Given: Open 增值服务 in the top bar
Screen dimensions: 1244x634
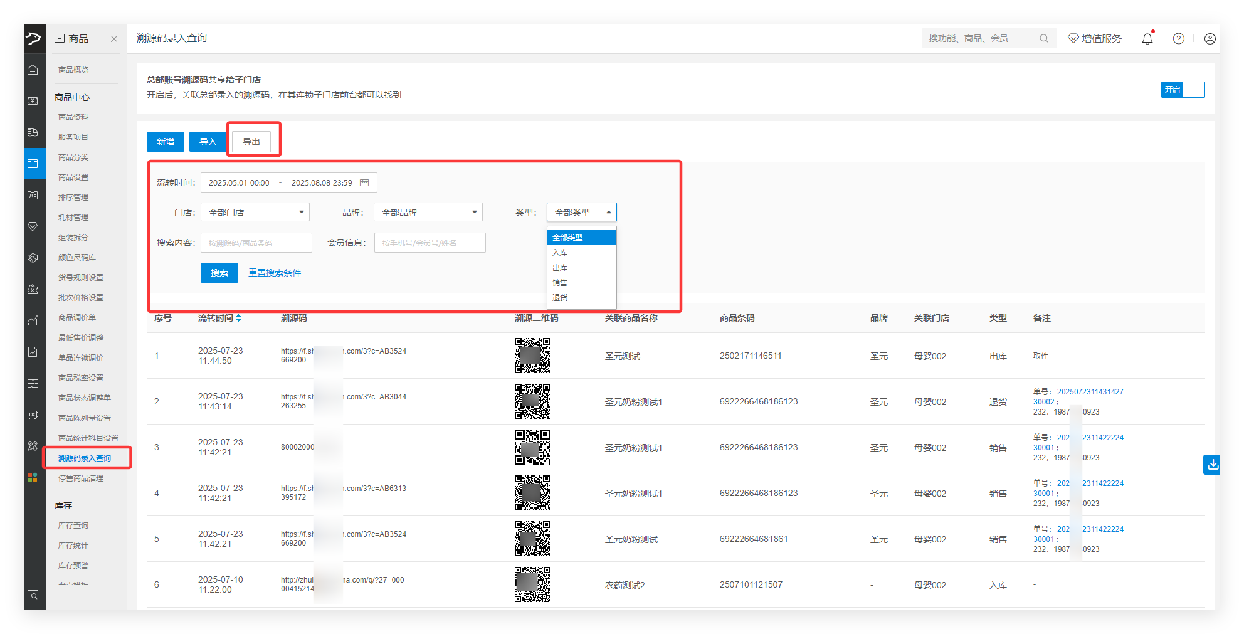Looking at the screenshot, I should pos(1095,39).
